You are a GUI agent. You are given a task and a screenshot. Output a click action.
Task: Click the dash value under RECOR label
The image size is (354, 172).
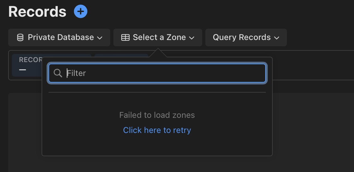(23, 70)
